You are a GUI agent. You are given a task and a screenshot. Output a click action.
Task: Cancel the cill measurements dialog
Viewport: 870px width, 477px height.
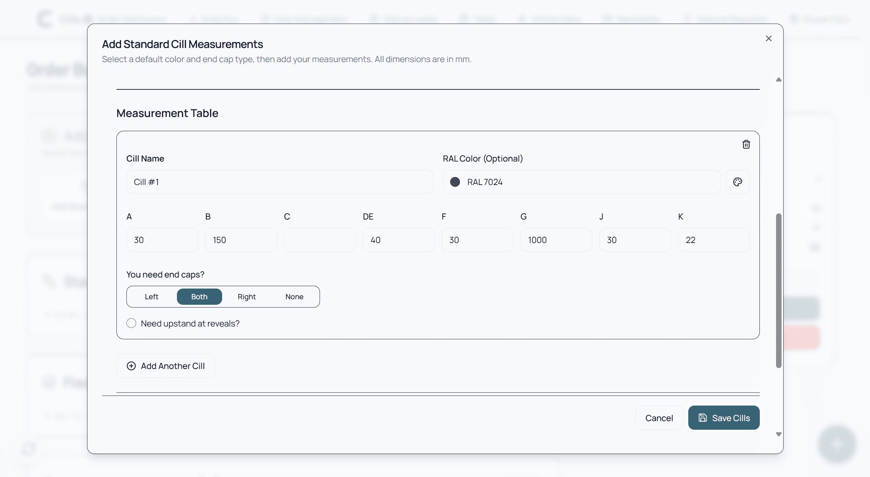[x=659, y=418]
